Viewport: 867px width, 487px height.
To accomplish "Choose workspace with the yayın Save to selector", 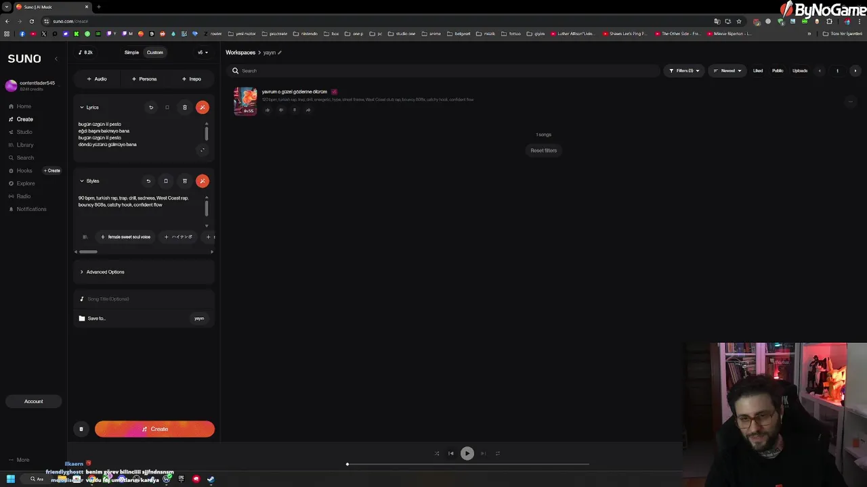I will (x=199, y=319).
